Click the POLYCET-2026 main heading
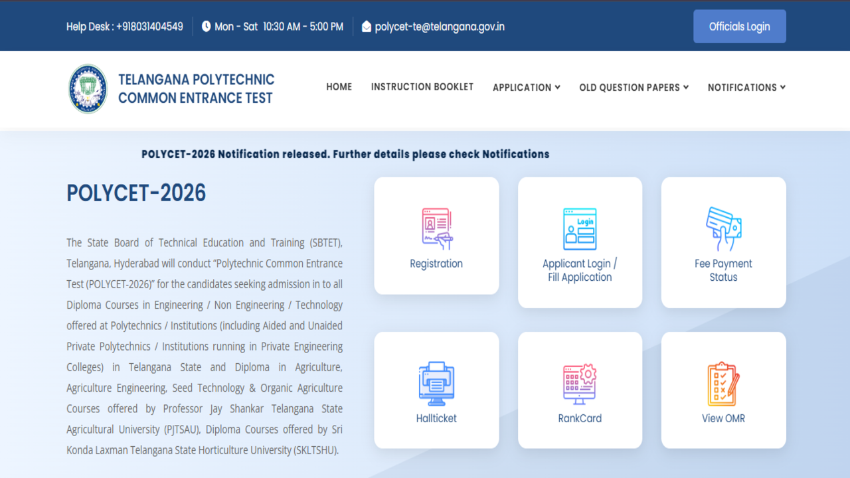 click(136, 193)
